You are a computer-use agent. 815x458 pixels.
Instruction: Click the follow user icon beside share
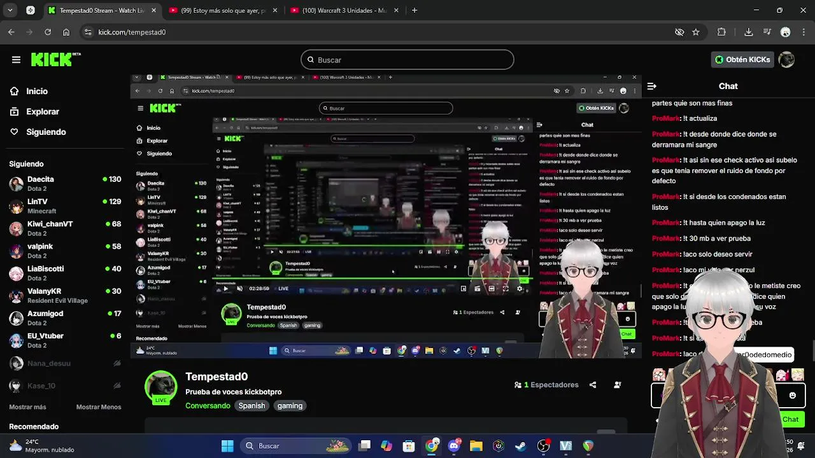tap(618, 385)
